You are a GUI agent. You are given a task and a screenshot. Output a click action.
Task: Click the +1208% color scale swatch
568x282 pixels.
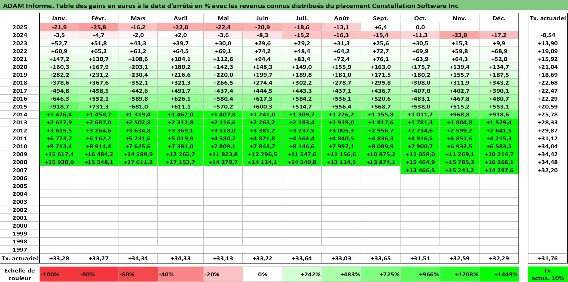coord(460,274)
